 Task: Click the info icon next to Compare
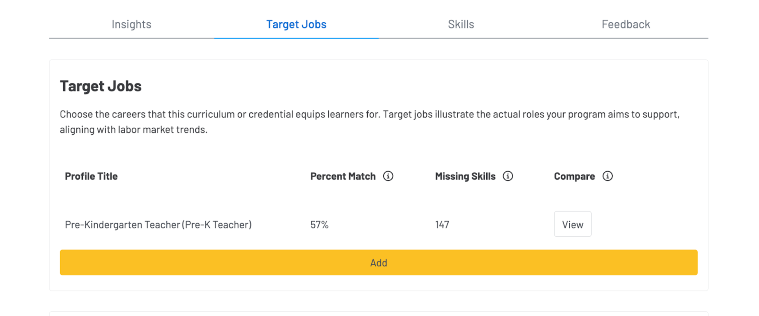(609, 176)
